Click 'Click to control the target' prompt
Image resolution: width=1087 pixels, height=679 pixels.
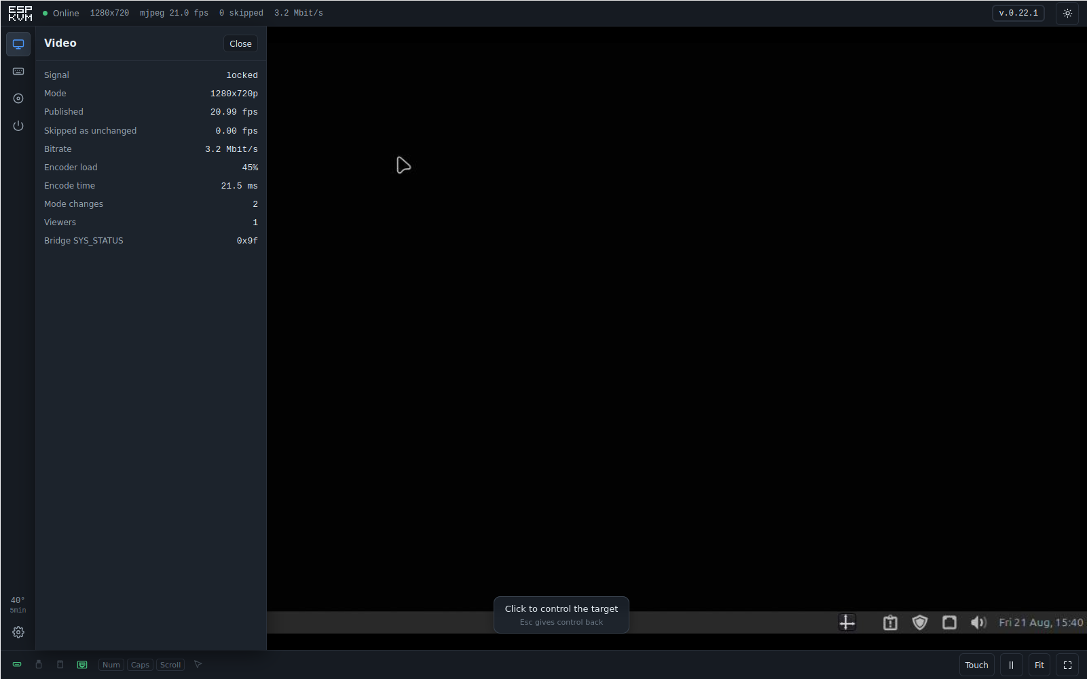(x=561, y=615)
